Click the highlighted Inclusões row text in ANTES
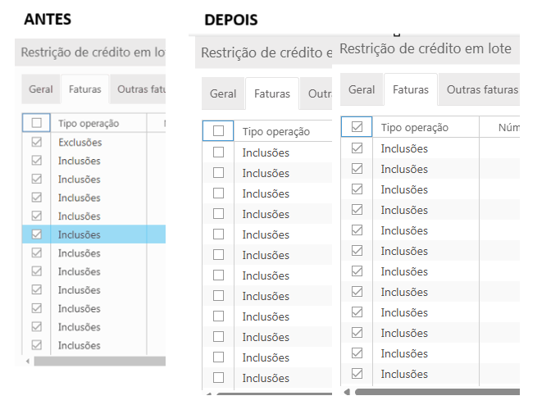 click(x=80, y=234)
